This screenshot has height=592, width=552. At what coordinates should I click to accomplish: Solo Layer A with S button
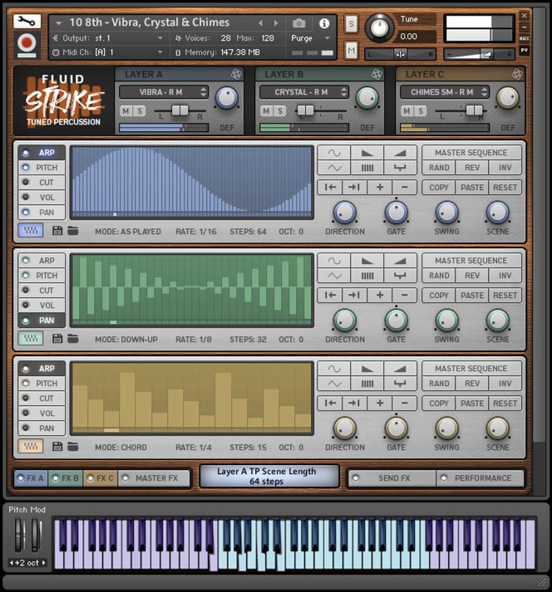coord(140,111)
